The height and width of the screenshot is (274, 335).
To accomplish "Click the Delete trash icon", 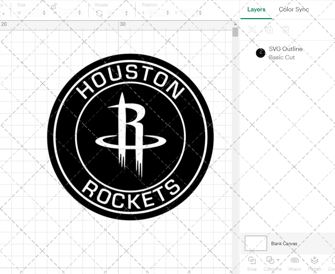I will click(285, 30).
